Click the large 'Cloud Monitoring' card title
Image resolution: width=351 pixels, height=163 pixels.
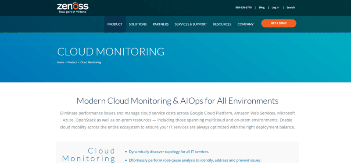[89, 155]
